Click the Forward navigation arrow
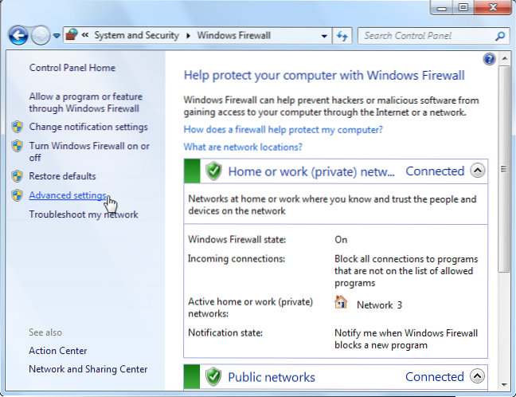 (41, 36)
